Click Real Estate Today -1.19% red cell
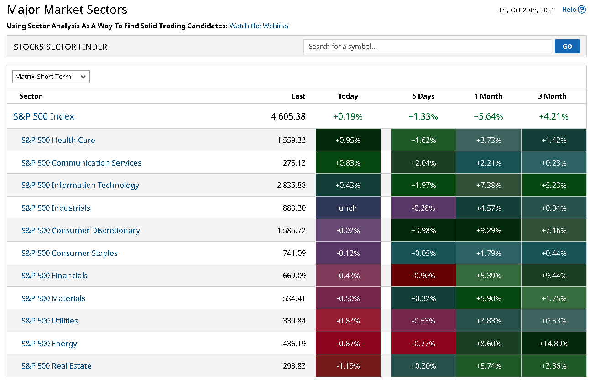This screenshot has height=380, width=590. [348, 366]
